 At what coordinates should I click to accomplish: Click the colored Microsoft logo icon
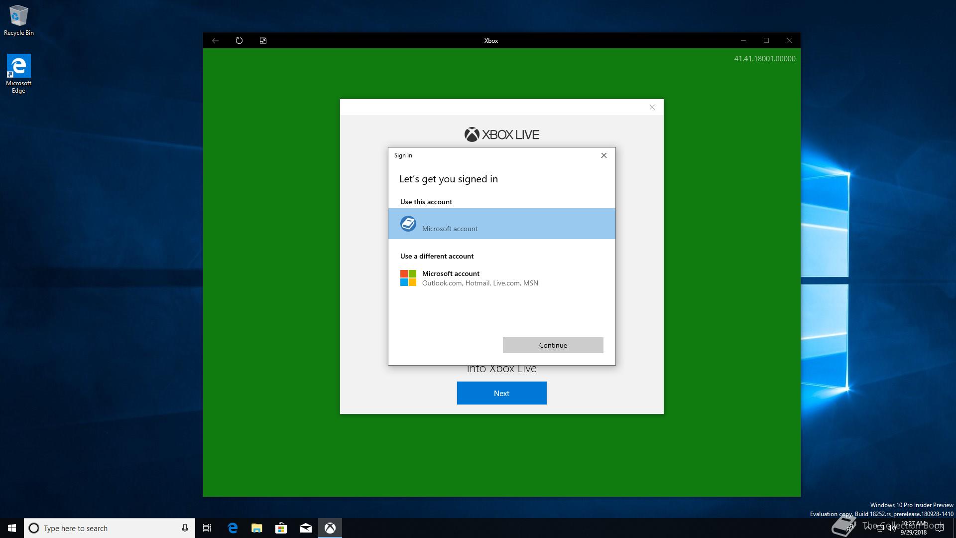(408, 278)
